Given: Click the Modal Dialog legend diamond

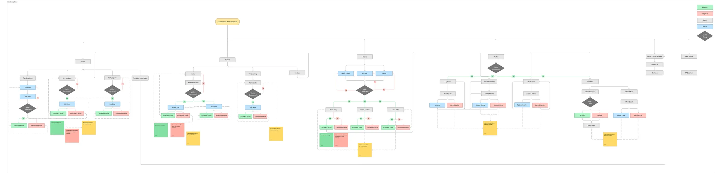Looking at the screenshot, I should [705, 36].
